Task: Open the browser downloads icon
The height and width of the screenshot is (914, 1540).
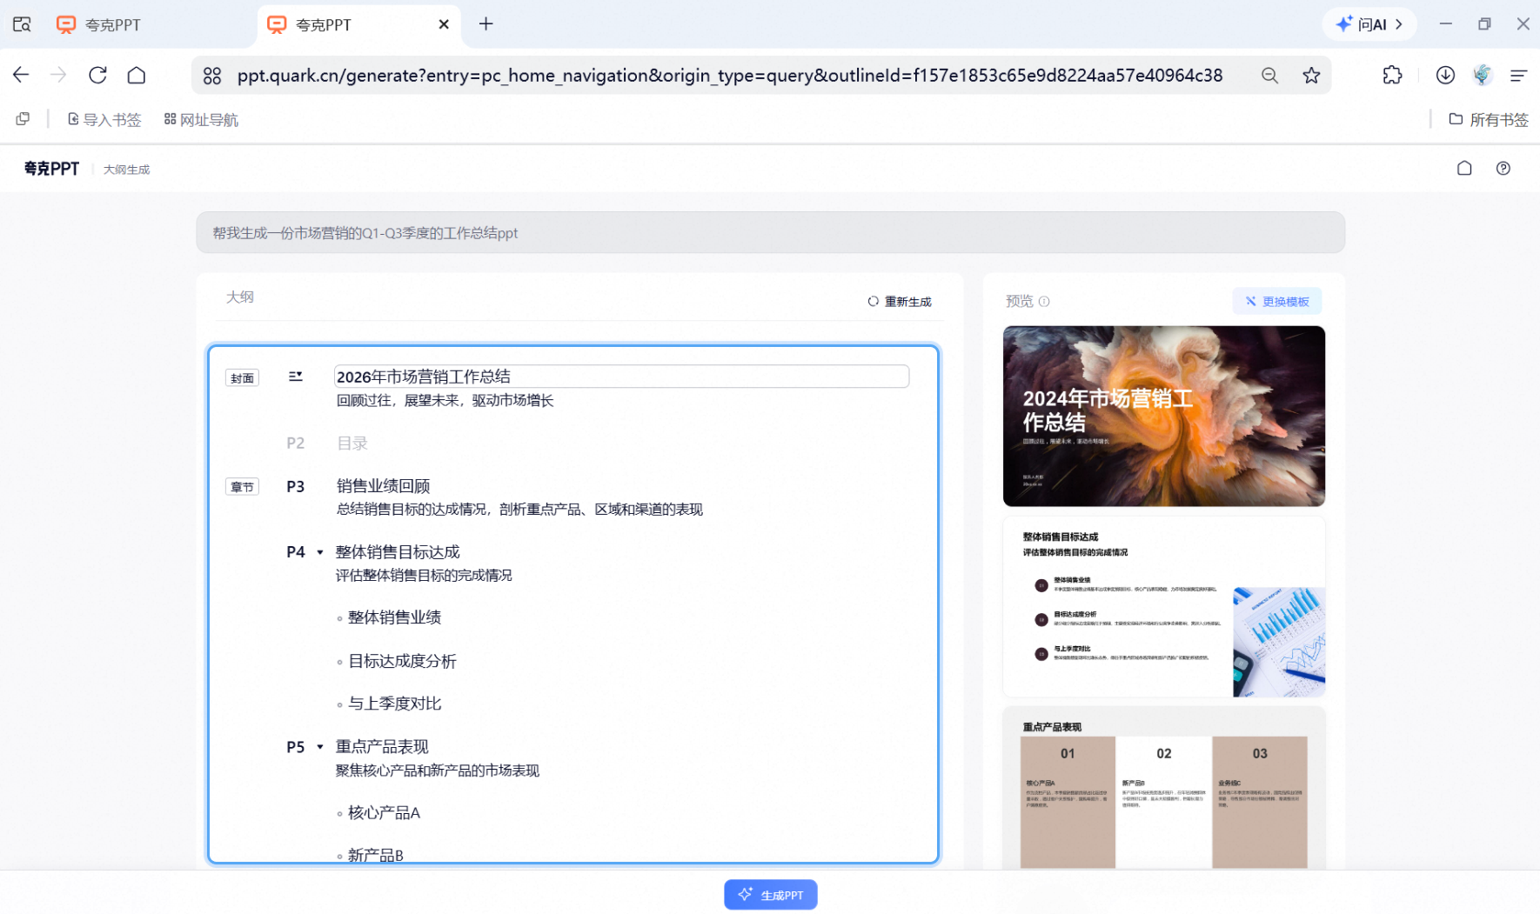Action: 1445,75
